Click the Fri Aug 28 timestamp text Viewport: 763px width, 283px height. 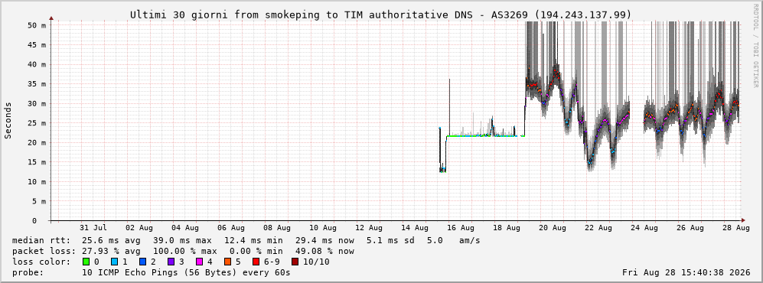(686, 272)
